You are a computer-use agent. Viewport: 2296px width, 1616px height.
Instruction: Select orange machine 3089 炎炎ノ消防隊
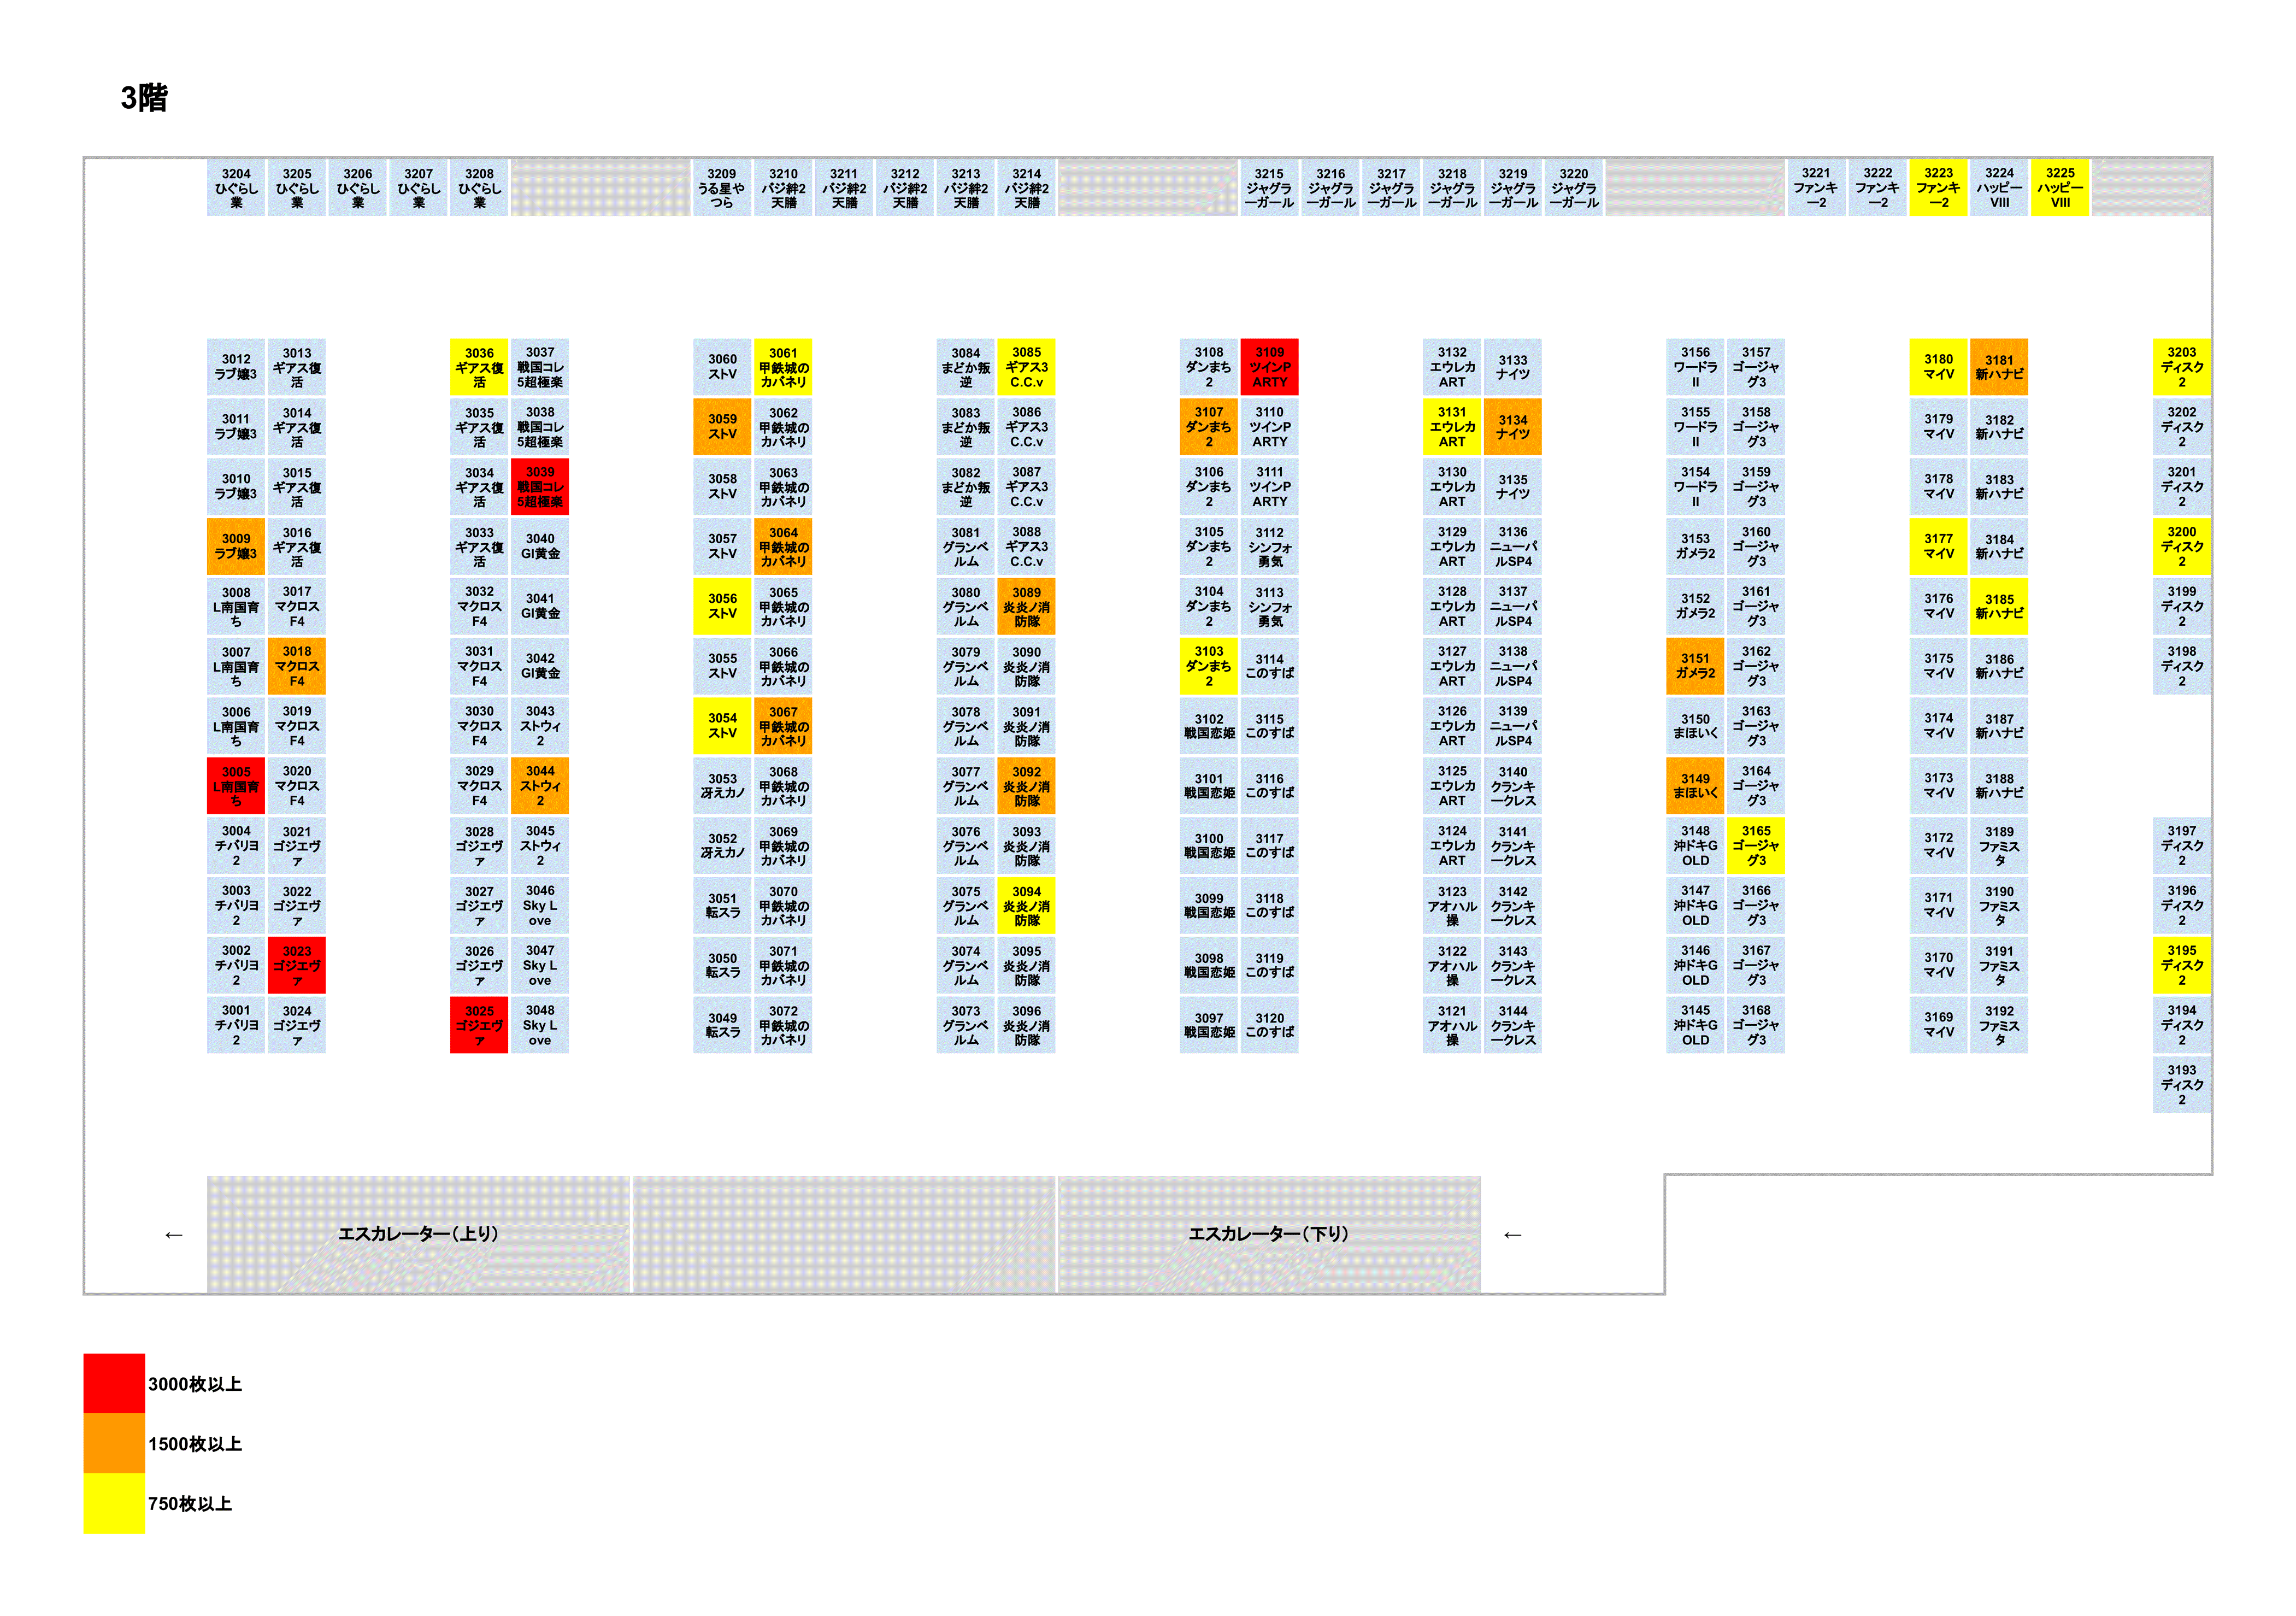pyautogui.click(x=1026, y=606)
